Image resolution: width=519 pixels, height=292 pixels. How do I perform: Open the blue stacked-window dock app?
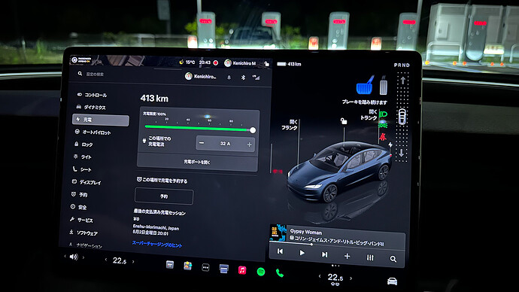[223, 269]
